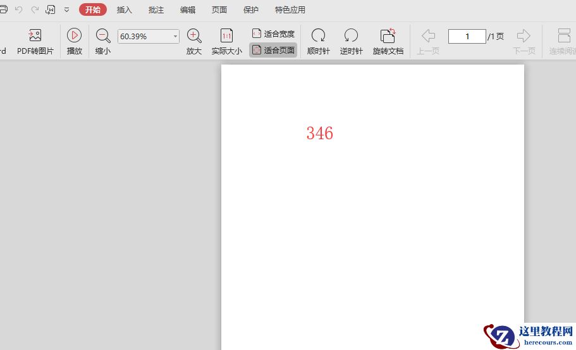
Task: Toggle 适合页面 fit page option
Action: 273,50
